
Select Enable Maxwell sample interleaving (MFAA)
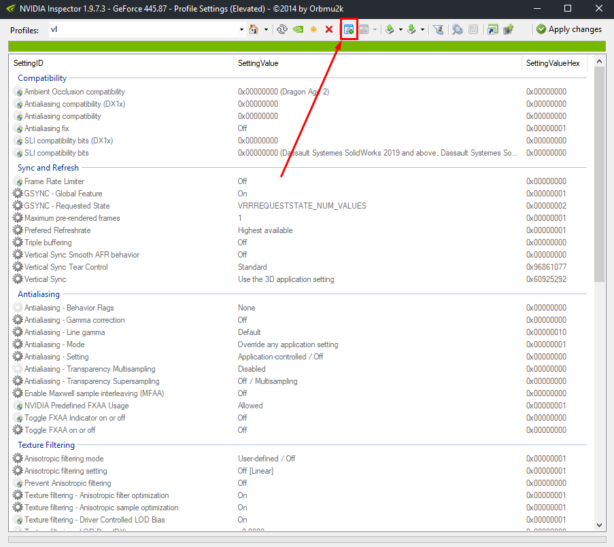click(94, 393)
